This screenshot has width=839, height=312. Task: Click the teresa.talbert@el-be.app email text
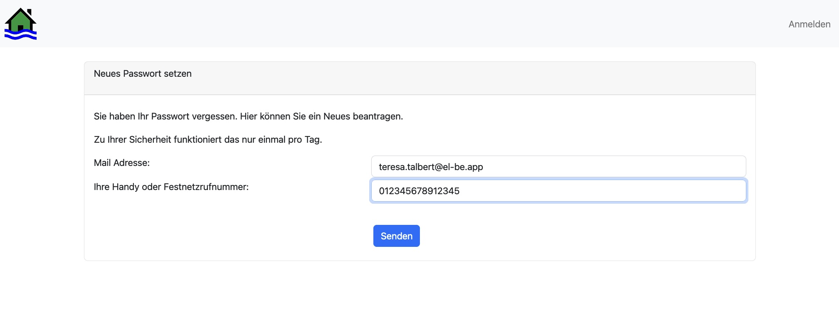[x=431, y=167]
